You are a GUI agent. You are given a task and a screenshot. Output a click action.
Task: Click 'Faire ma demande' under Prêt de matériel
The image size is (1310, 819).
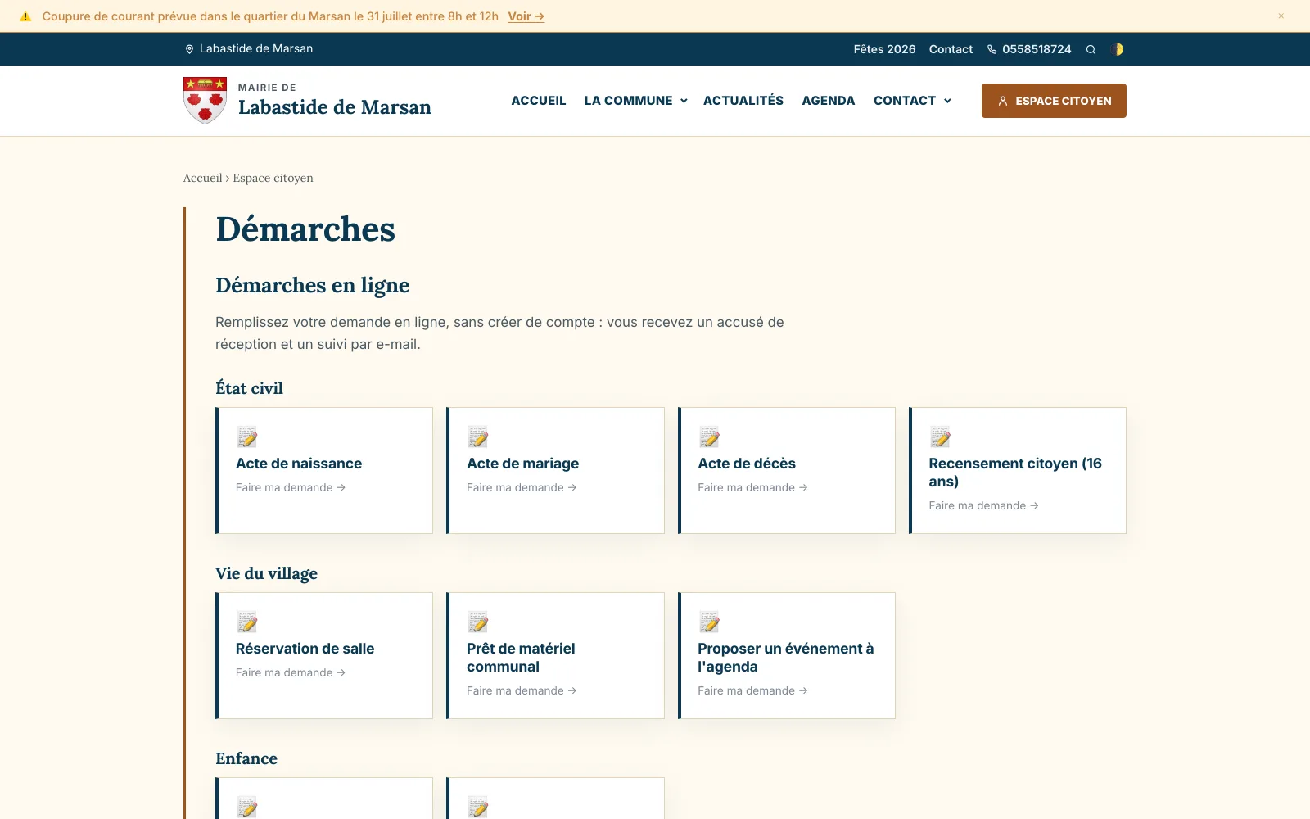522,690
